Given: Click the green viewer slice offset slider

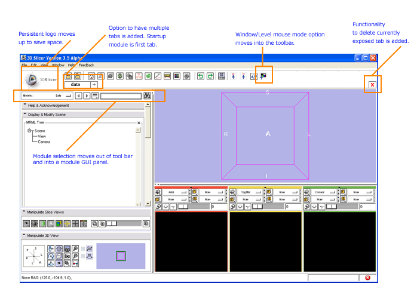Looking at the screenshot, I should coord(342,206).
